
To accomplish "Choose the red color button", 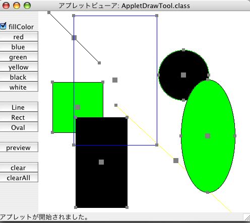I will pyautogui.click(x=19, y=36).
